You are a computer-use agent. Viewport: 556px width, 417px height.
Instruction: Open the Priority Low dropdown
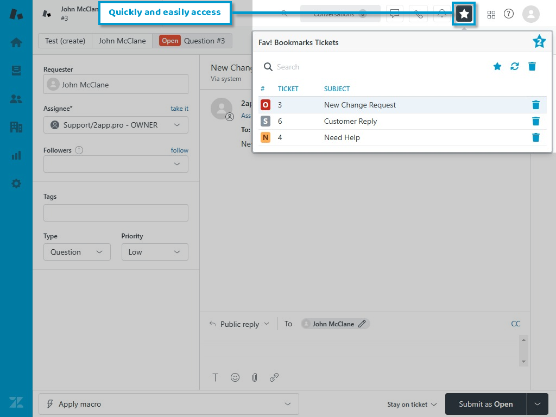coord(155,252)
